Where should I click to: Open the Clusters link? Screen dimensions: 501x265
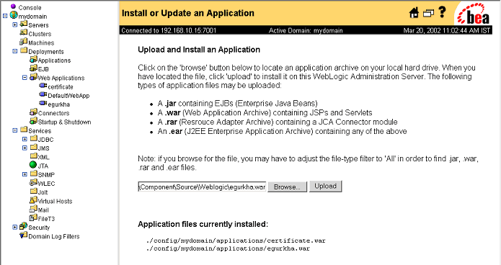point(40,34)
